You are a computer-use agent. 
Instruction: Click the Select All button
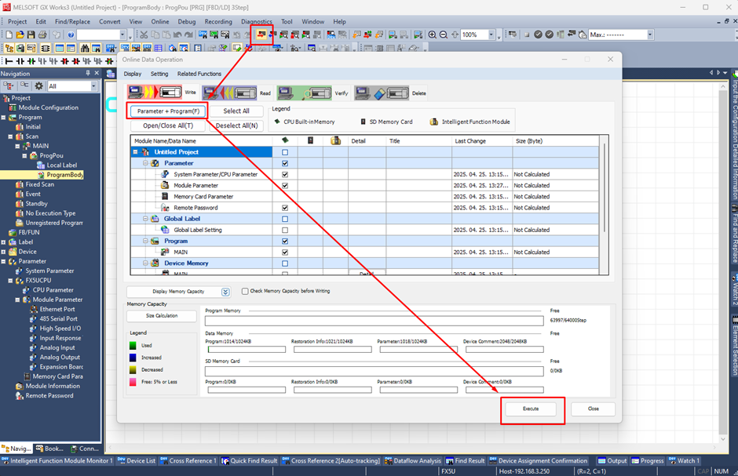(x=236, y=111)
